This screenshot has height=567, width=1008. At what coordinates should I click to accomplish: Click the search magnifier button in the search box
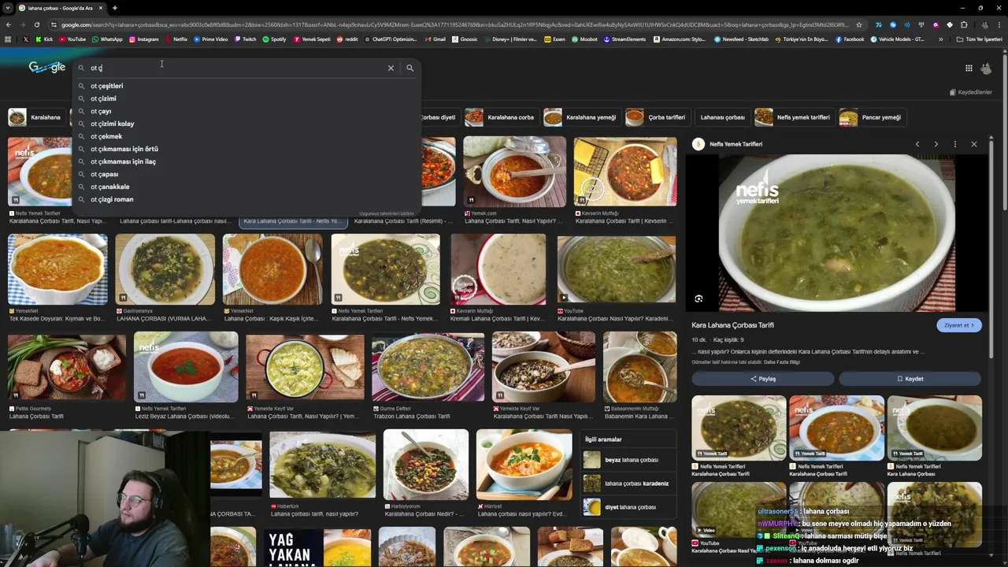click(409, 68)
